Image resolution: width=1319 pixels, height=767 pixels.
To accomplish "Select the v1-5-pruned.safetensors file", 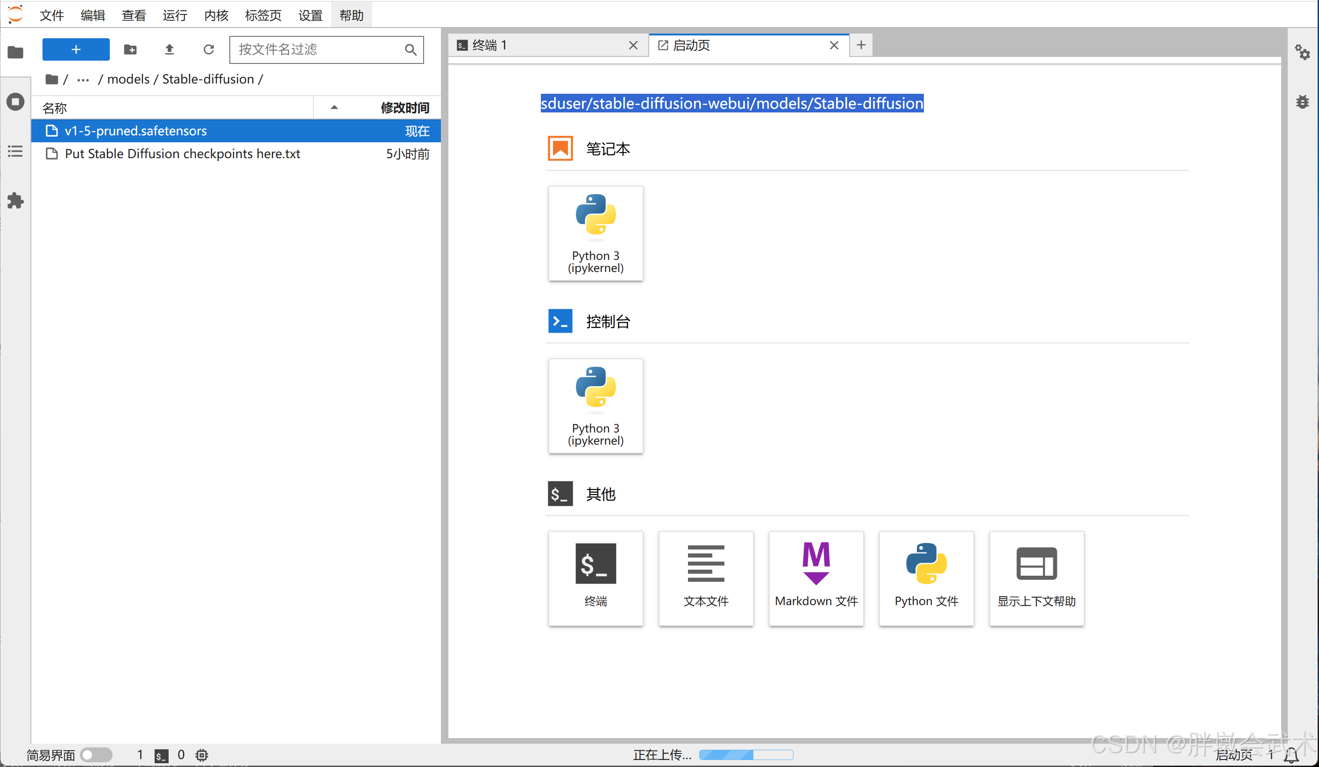I will tap(135, 131).
